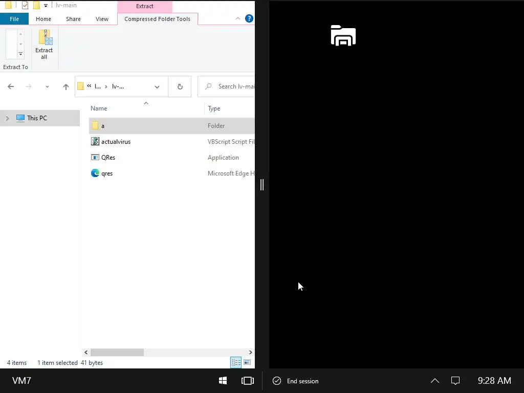The width and height of the screenshot is (524, 393).
Task: Expand the address bar history dropdown
Action: coord(157,86)
